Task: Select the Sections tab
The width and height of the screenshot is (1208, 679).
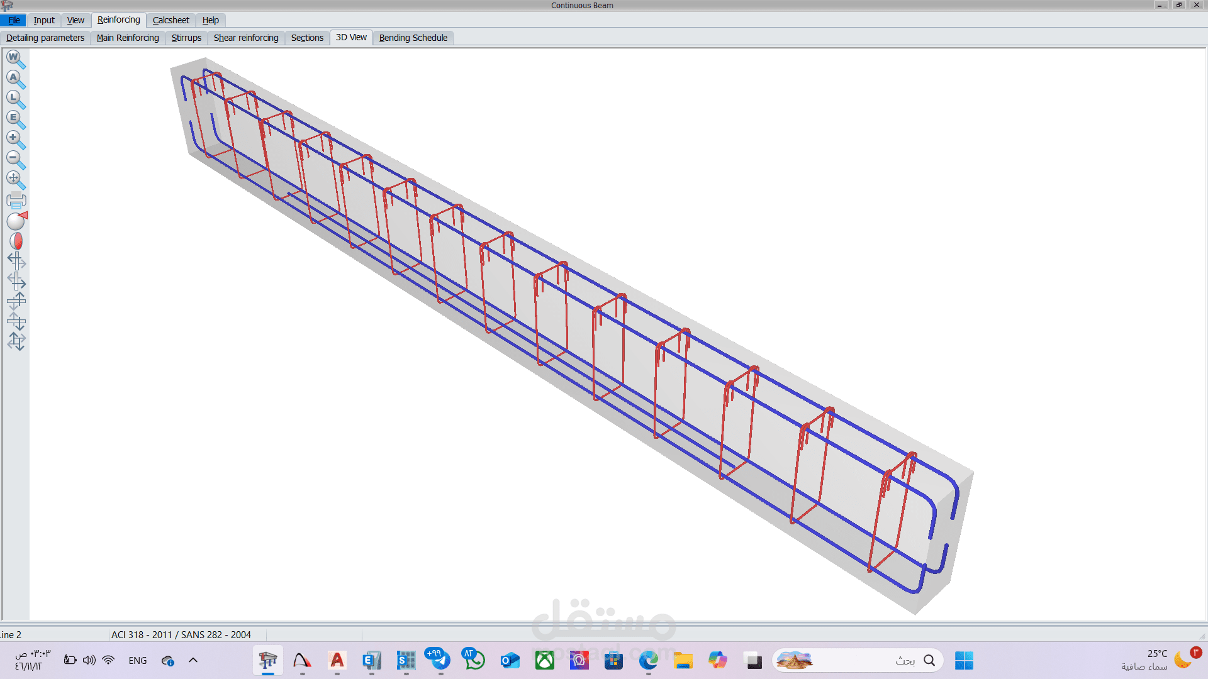Action: [x=307, y=38]
